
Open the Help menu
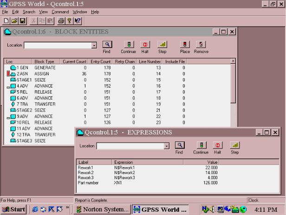point(95,12)
